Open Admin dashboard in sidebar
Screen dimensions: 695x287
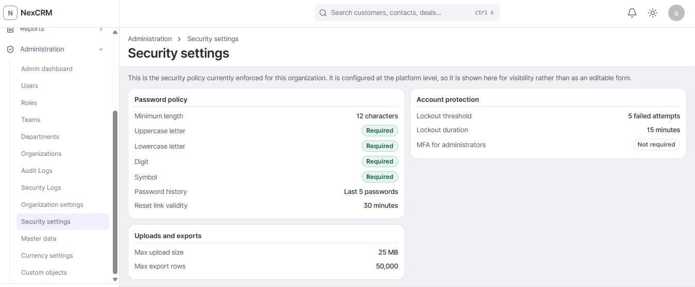(x=47, y=69)
